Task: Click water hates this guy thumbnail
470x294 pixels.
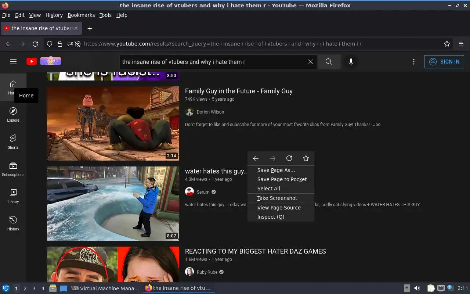Action: (113, 204)
